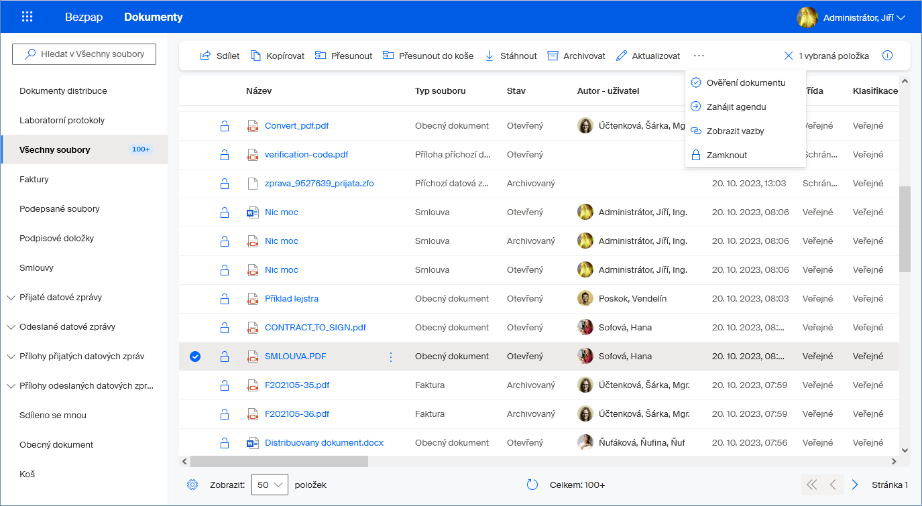Open the app launcher grid icon
The image size is (922, 506).
coord(27,17)
